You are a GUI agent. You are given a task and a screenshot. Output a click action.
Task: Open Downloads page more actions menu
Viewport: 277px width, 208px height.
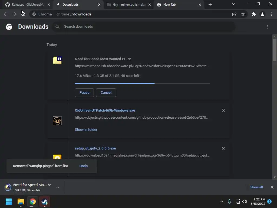click(268, 27)
